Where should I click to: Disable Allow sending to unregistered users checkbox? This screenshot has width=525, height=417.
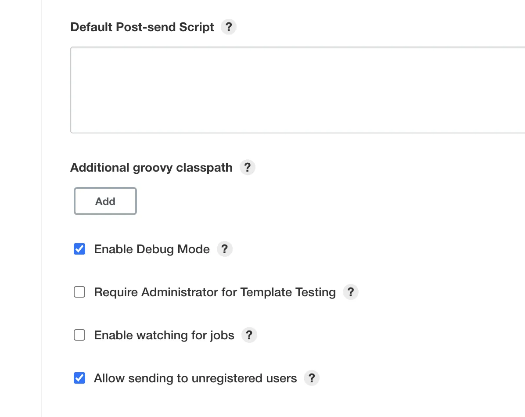coord(79,378)
